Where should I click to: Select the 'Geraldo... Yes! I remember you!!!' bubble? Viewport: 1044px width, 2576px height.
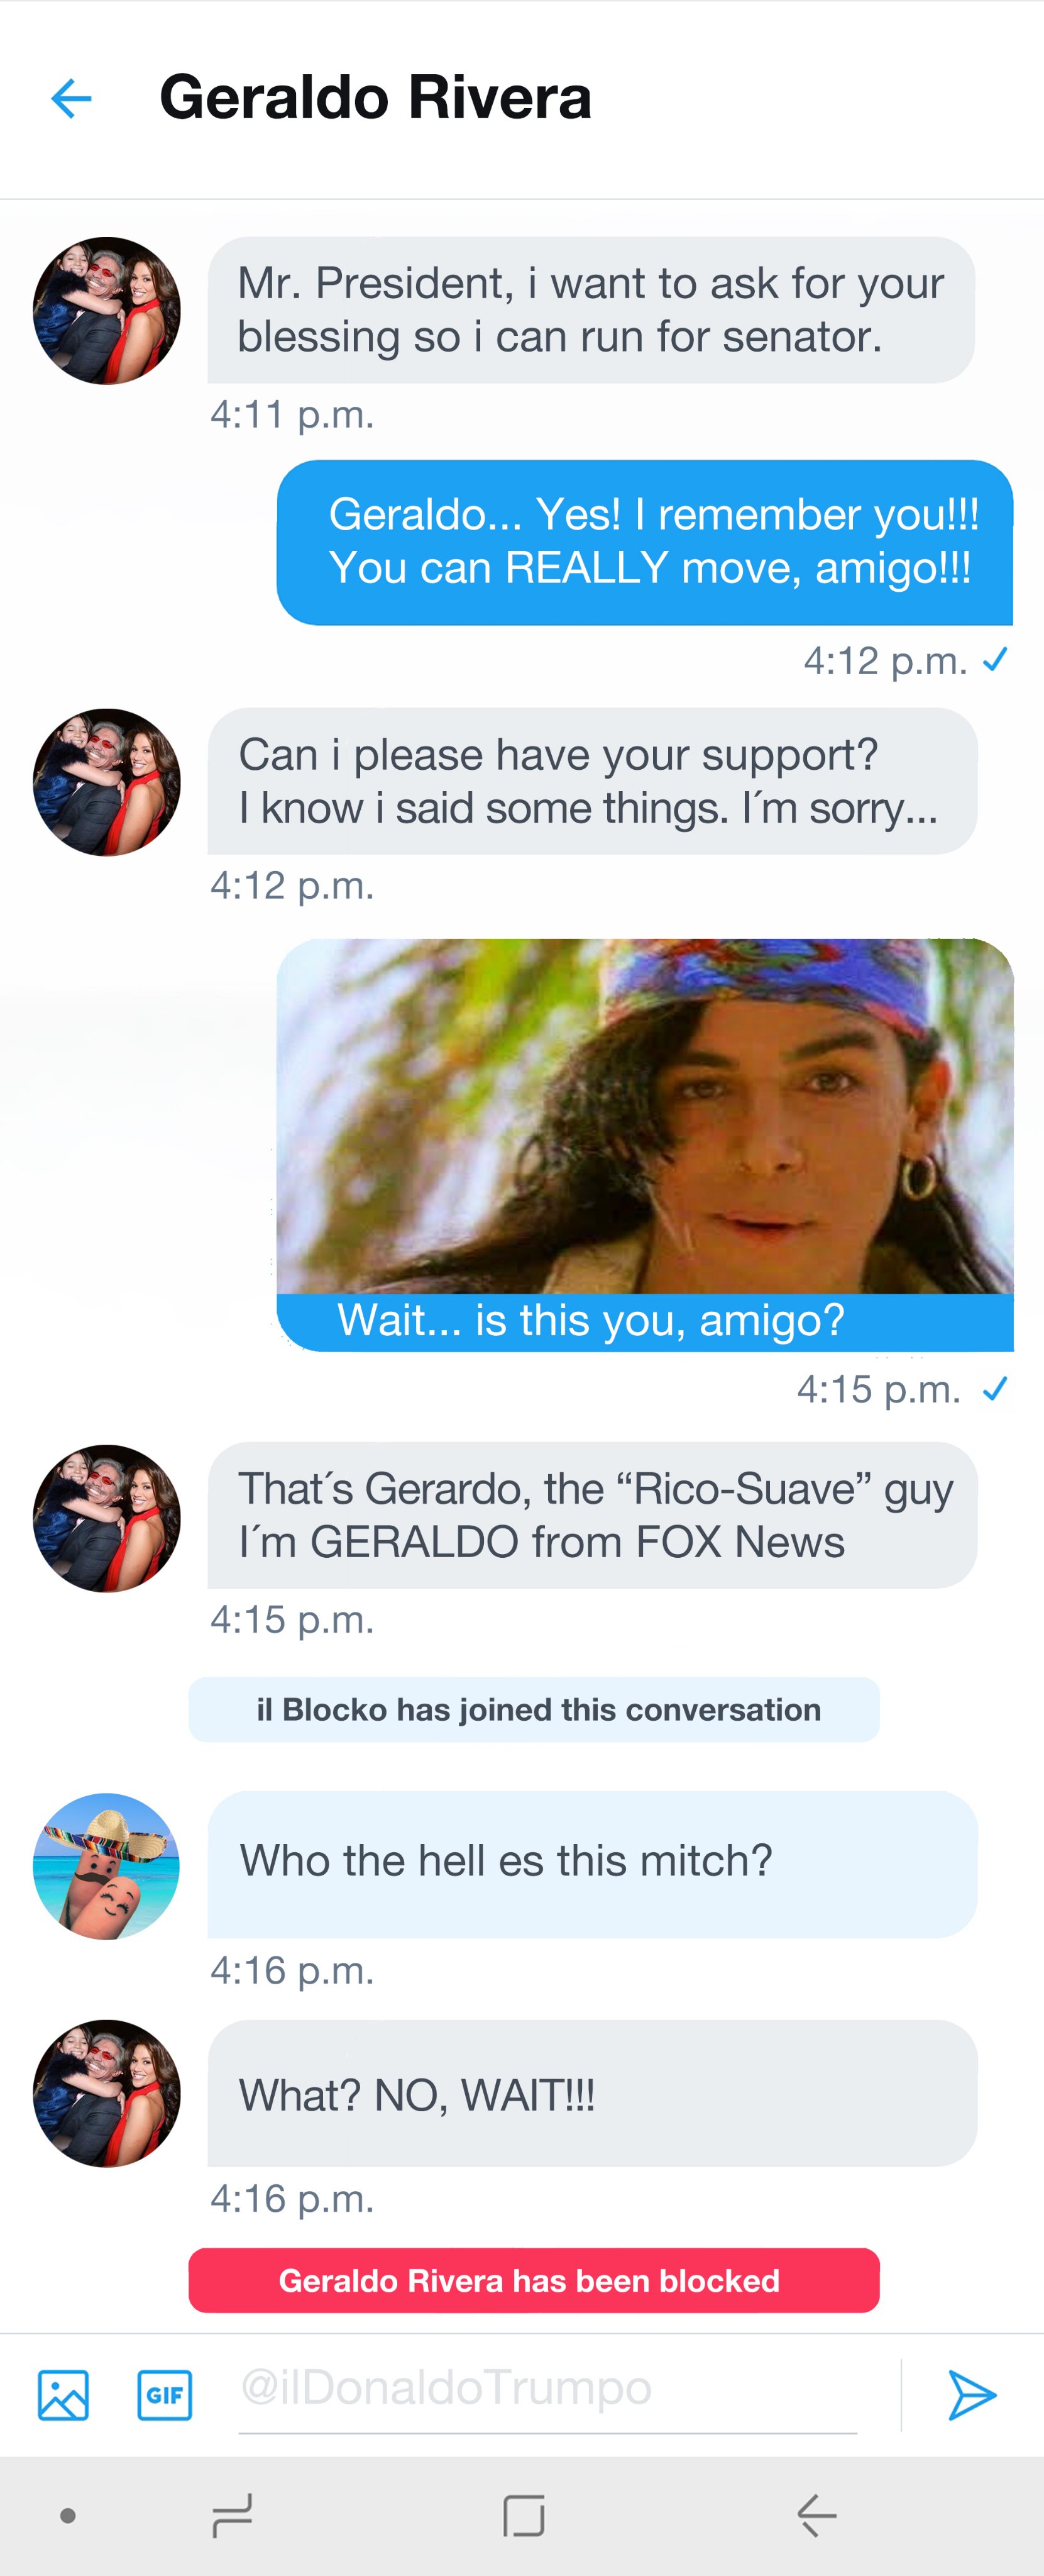tap(646, 542)
